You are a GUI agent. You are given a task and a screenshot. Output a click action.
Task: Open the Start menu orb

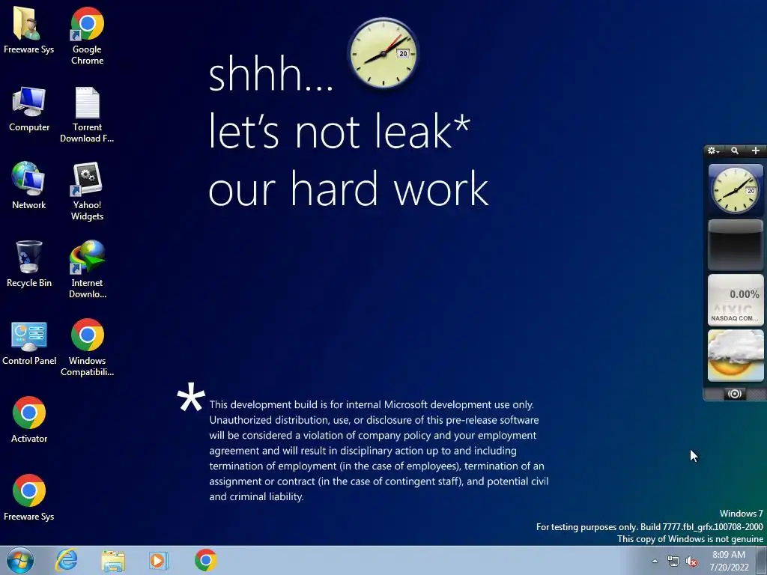[20, 560]
